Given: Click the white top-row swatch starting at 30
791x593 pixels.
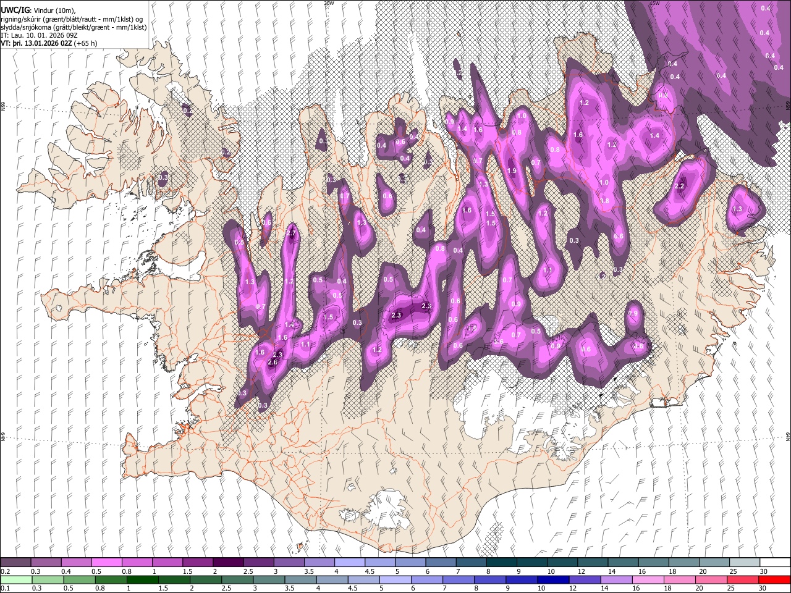Looking at the screenshot, I should (775, 563).
